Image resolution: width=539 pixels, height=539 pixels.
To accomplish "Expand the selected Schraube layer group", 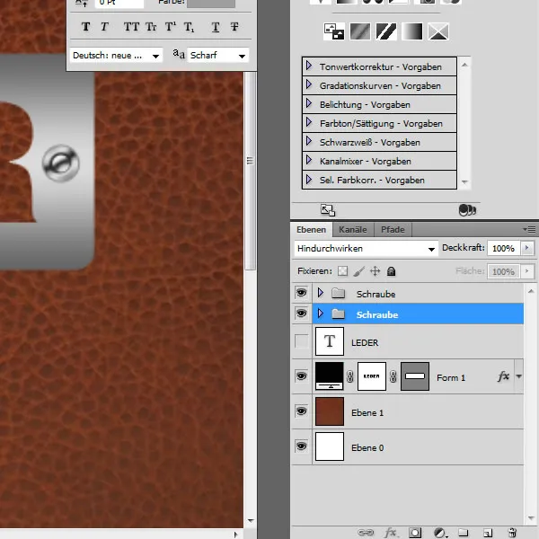I will pyautogui.click(x=321, y=314).
